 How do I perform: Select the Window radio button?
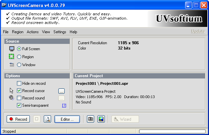pyautogui.click(x=19, y=65)
